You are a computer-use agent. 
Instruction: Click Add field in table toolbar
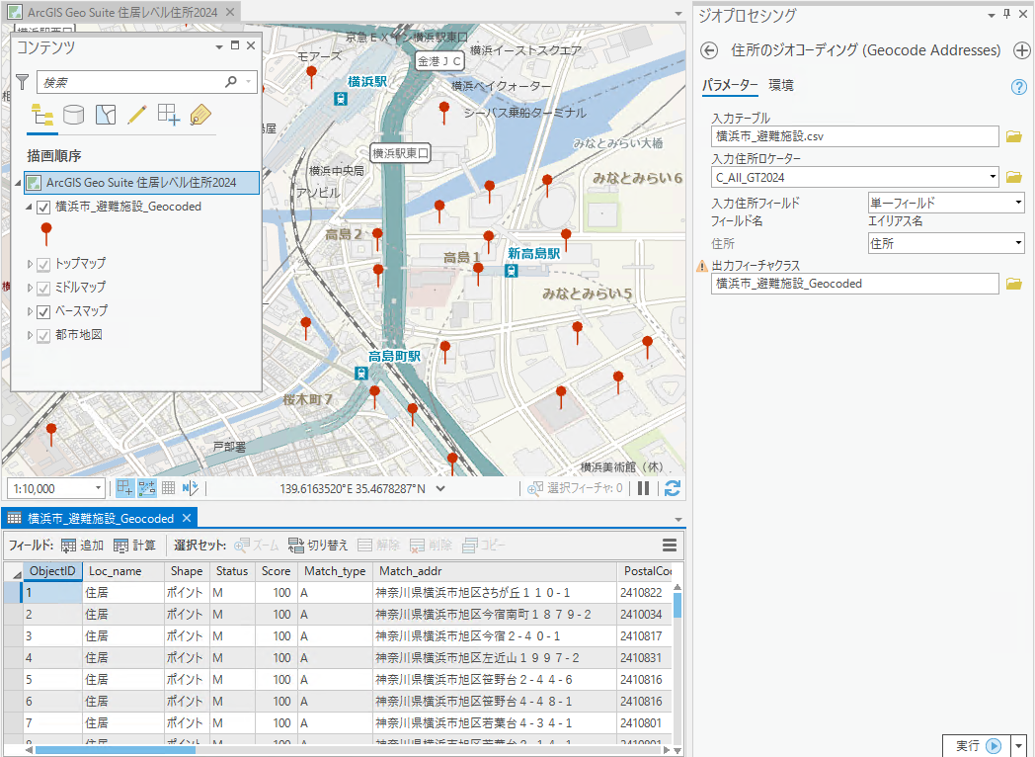pyautogui.click(x=83, y=545)
